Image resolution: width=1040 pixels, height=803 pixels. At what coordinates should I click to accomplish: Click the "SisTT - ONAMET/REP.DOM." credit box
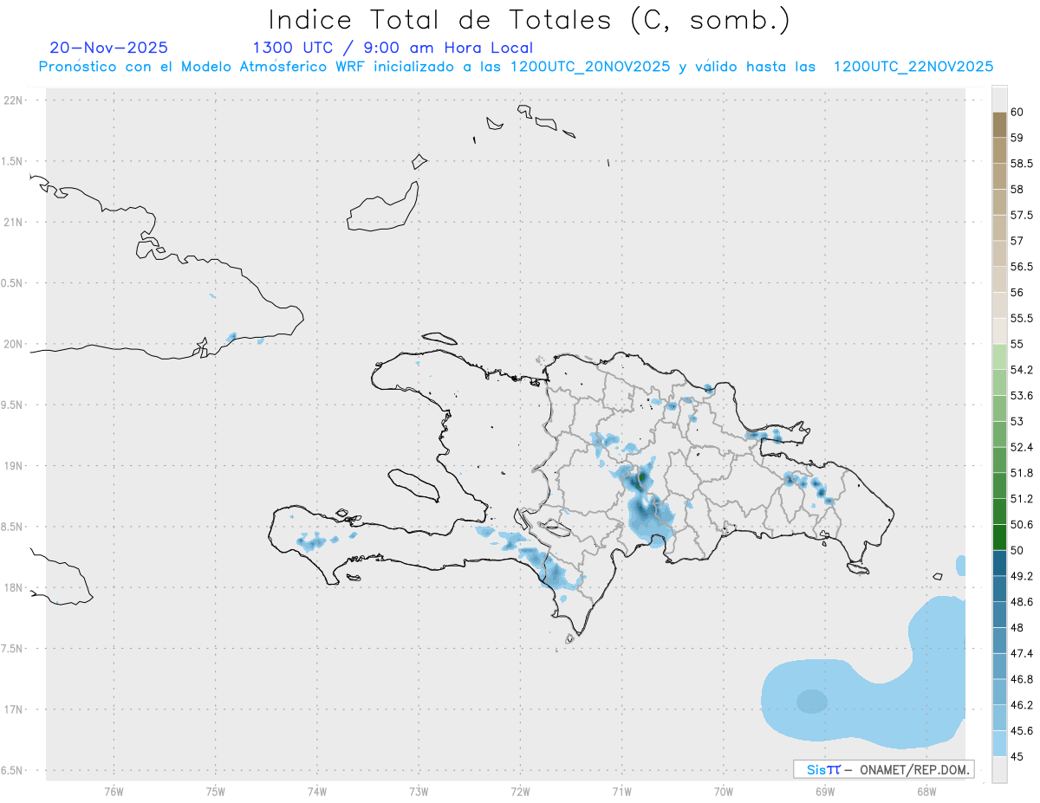click(x=884, y=769)
